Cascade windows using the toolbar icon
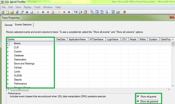The width and height of the screenshot is (175, 104). click(92, 12)
